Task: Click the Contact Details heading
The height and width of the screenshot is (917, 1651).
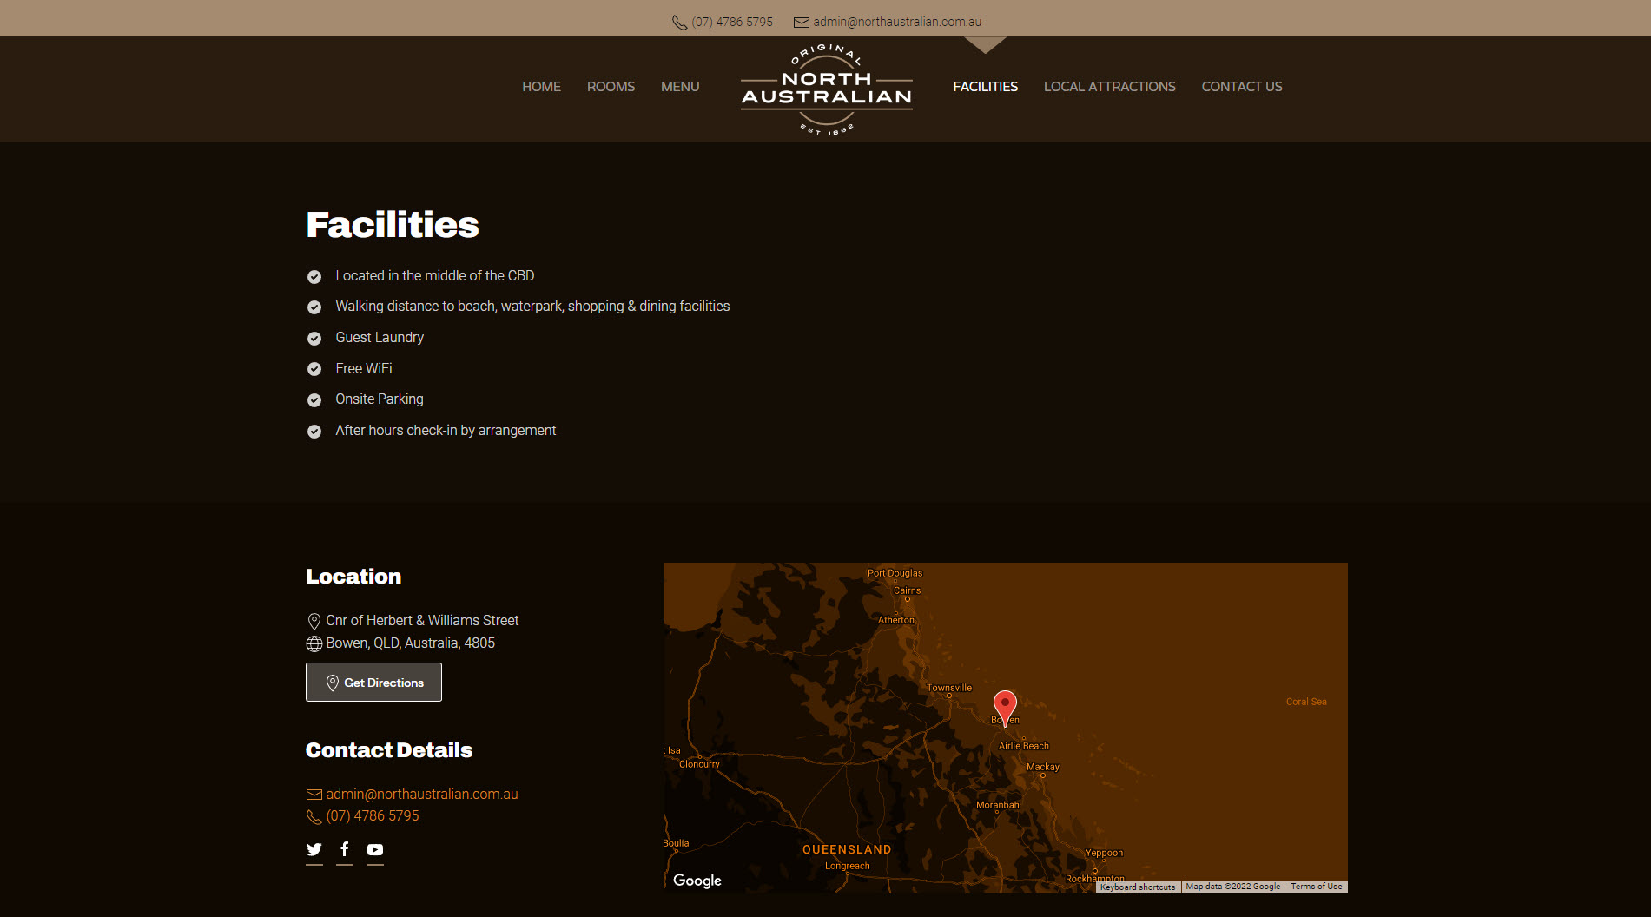Action: click(x=389, y=750)
